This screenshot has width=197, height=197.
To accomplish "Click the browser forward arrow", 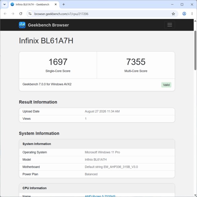I will [x=13, y=14].
